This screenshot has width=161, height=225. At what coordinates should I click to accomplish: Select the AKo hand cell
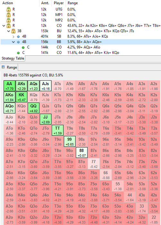tap(9, 97)
